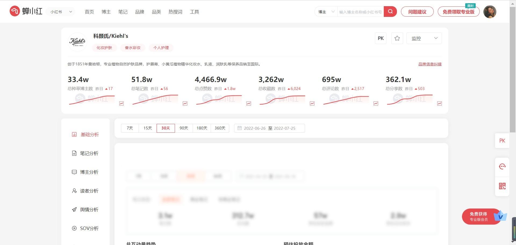
Task: Open the user avatar profile picture
Action: click(490, 12)
